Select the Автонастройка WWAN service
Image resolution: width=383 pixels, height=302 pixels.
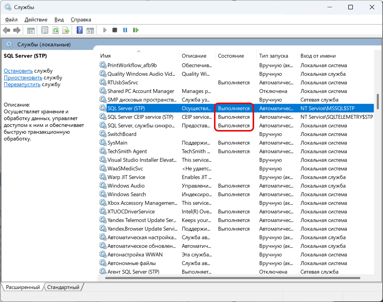click(236, 255)
